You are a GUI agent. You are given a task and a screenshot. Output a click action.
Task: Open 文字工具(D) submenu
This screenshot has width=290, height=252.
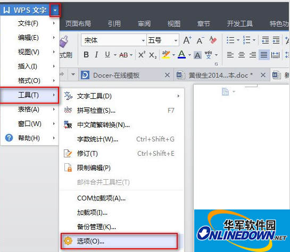122,96
